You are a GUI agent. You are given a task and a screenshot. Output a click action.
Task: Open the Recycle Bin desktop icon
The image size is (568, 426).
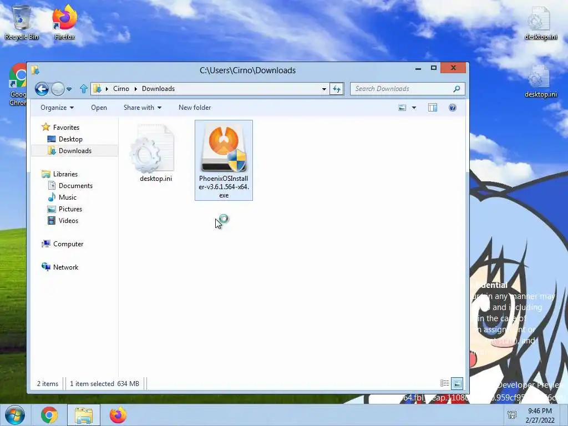[22, 22]
